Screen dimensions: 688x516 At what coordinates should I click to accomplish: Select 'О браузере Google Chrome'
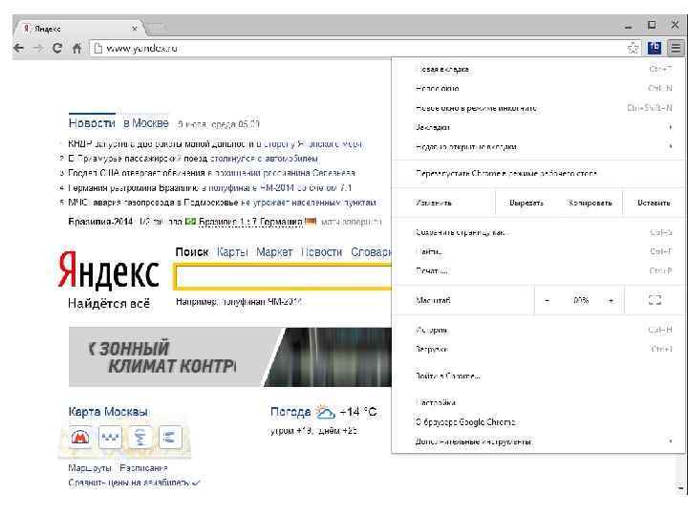tap(539, 422)
